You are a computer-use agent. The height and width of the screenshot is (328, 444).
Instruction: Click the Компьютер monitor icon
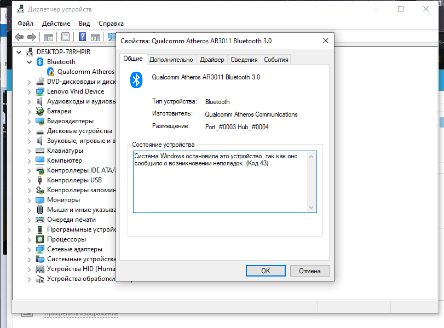[40, 160]
